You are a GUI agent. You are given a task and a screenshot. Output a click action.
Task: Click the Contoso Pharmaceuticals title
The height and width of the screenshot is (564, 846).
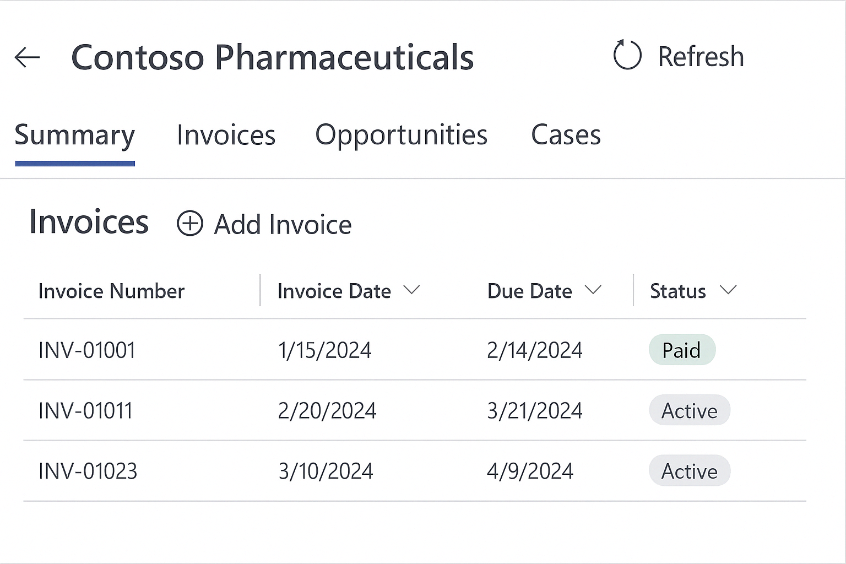point(273,57)
